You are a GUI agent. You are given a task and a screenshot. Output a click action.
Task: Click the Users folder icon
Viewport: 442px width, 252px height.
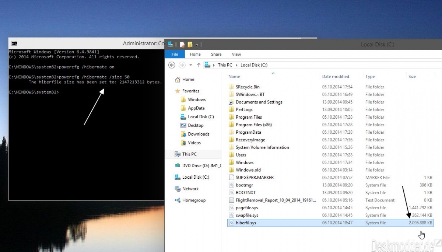click(231, 155)
